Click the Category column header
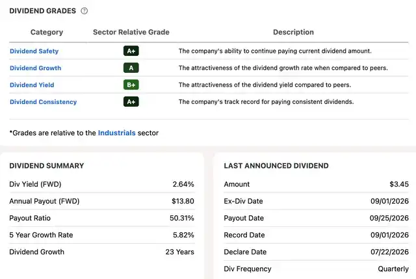The height and width of the screenshot is (279, 416). click(47, 32)
